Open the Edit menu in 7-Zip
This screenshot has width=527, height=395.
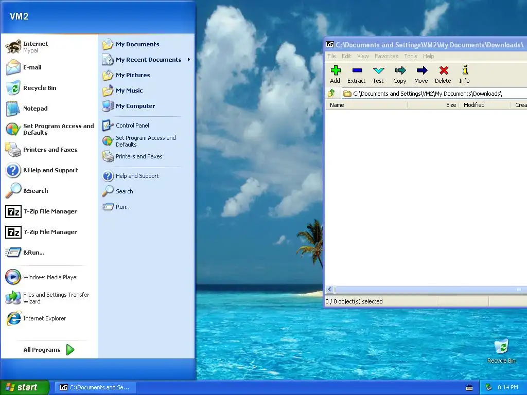tap(346, 56)
